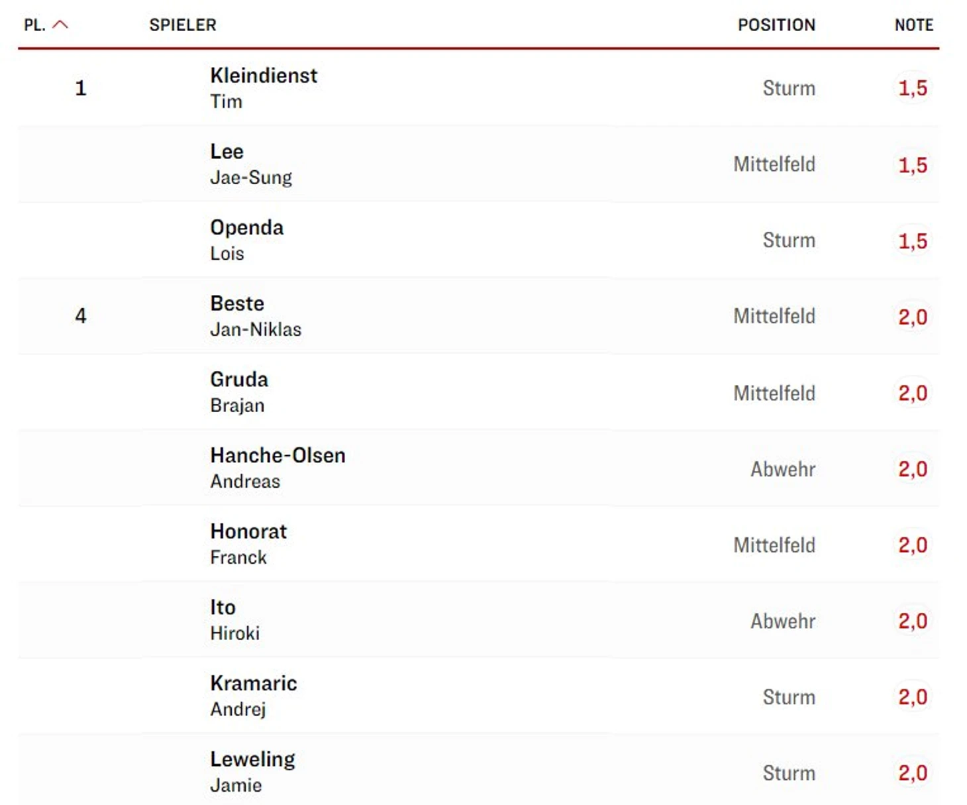Click Gruda Brajan player name
Viewport: 967px width, 805px height.
[x=239, y=392]
